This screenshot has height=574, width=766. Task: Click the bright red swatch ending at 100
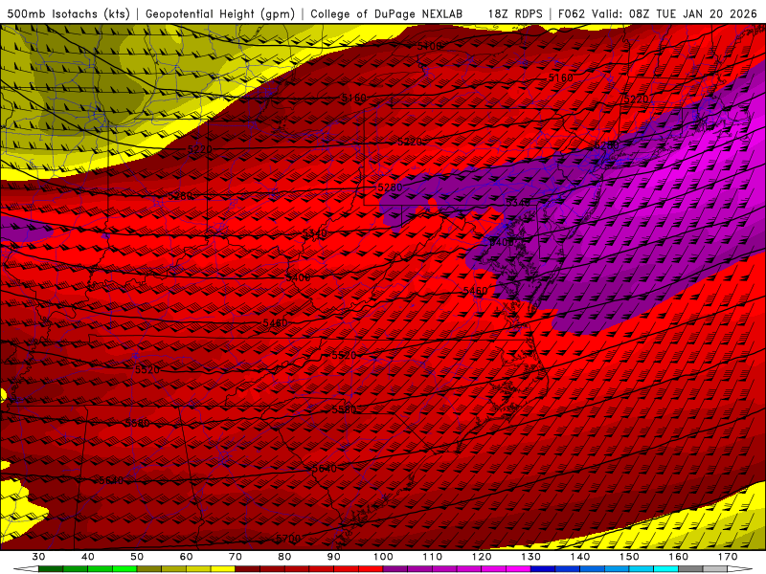pyautogui.click(x=371, y=568)
